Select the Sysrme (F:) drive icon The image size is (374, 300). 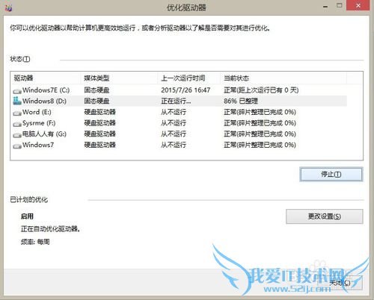pos(17,124)
